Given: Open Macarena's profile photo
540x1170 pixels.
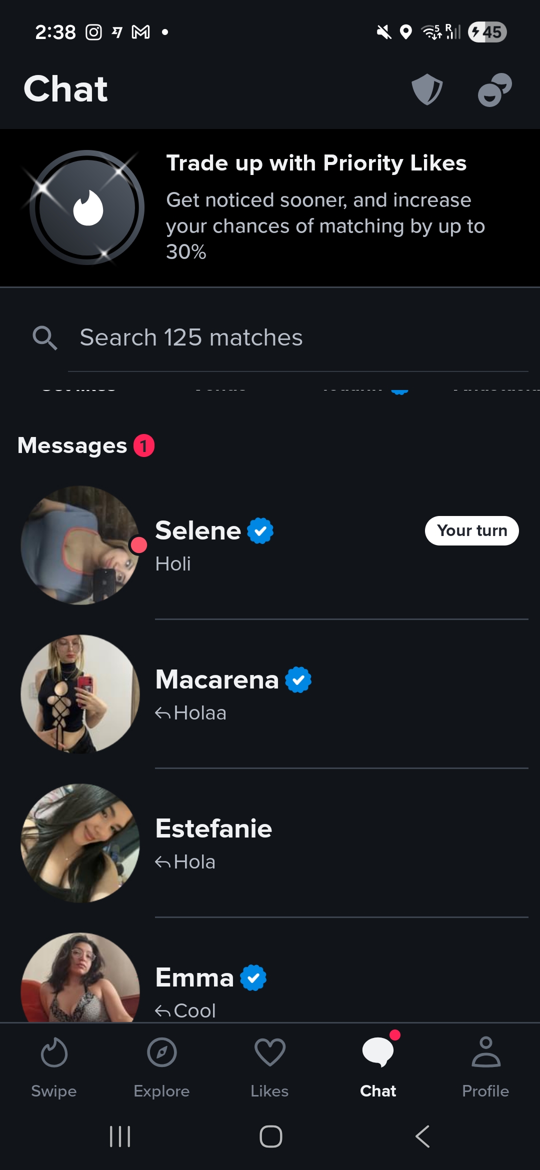Looking at the screenshot, I should click(80, 694).
